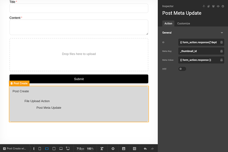Image resolution: width=228 pixels, height=152 pixels.
Task: Collapse the General section chevron
Action: [222, 33]
